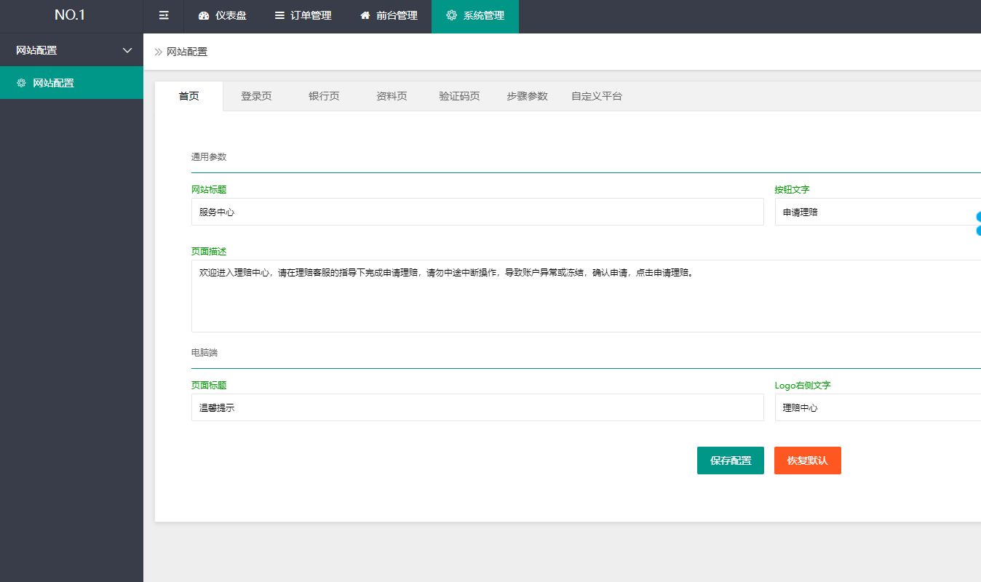Switch to the 自定义平台 tab

(597, 96)
